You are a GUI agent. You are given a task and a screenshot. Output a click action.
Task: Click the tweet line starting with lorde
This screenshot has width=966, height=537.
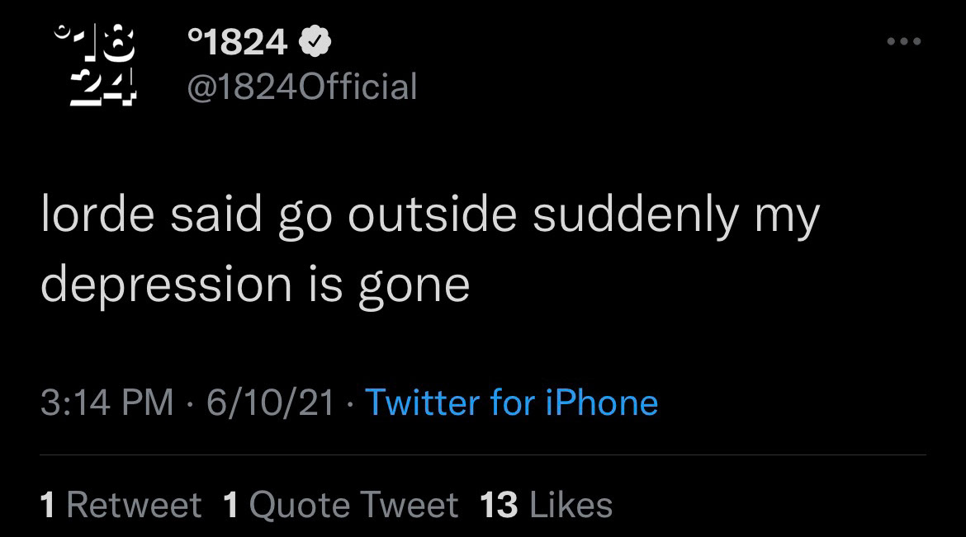pyautogui.click(x=429, y=215)
